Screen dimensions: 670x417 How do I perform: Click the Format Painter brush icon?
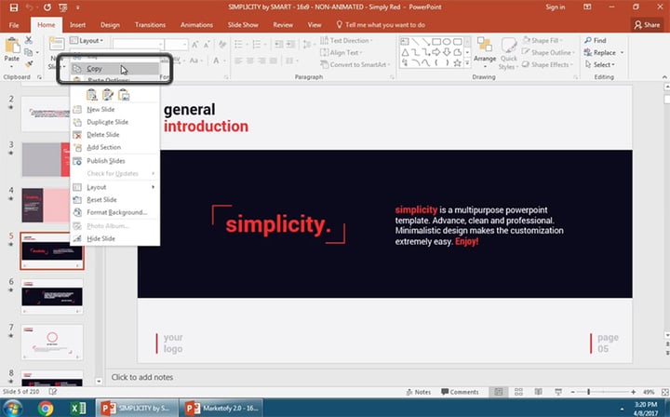click(x=29, y=64)
